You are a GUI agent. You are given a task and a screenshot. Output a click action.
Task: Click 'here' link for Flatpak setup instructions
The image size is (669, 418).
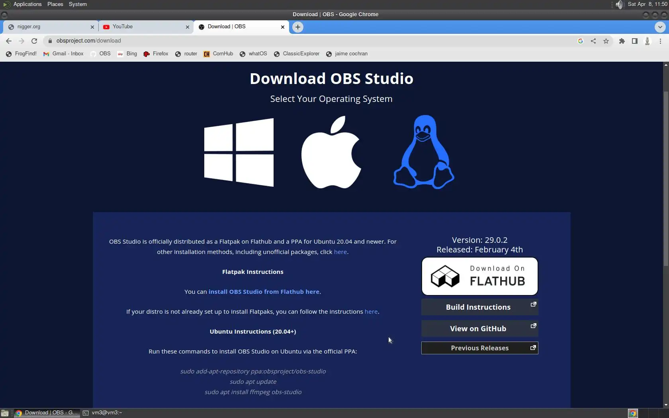[x=371, y=312]
